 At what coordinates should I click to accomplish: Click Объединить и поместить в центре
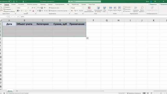point(58,11)
